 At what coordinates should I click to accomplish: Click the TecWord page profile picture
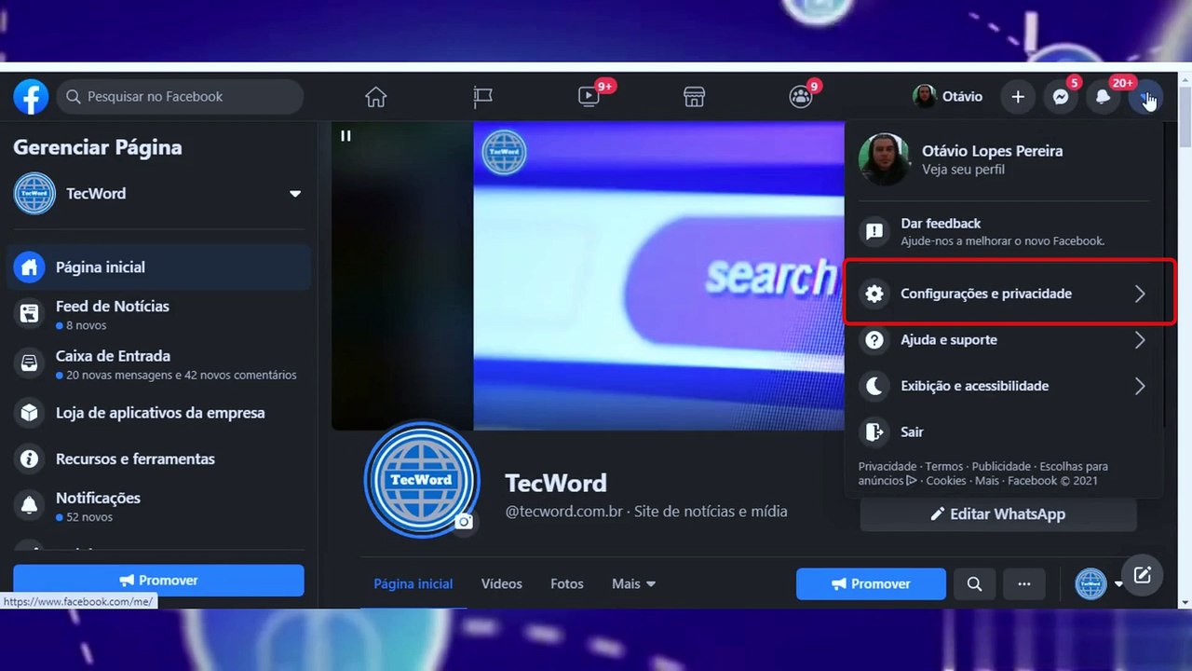(422, 479)
